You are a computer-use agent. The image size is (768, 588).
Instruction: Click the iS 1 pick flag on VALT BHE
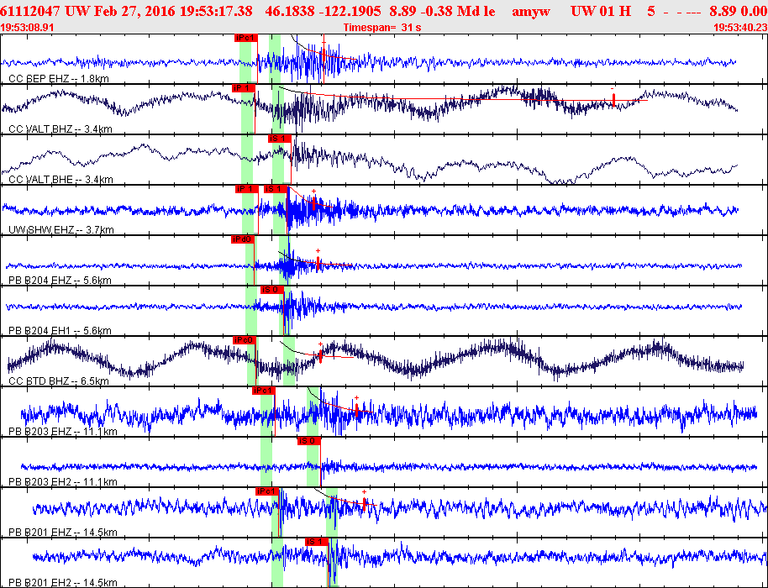[280, 139]
